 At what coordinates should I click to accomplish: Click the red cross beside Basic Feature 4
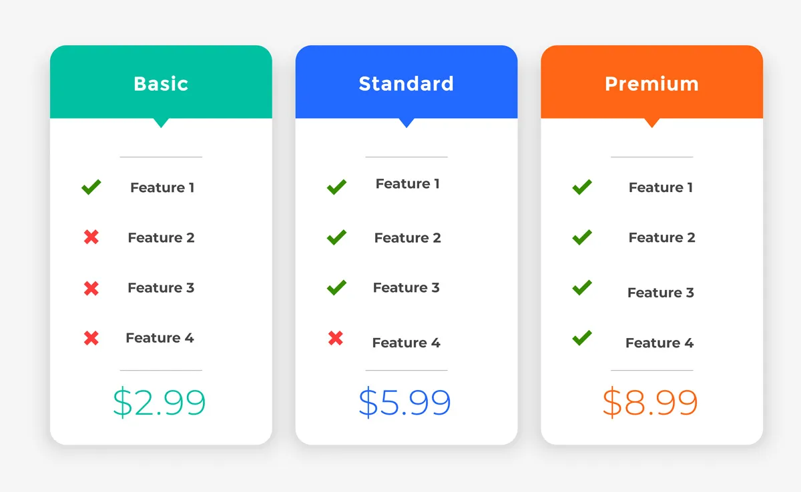pos(91,338)
